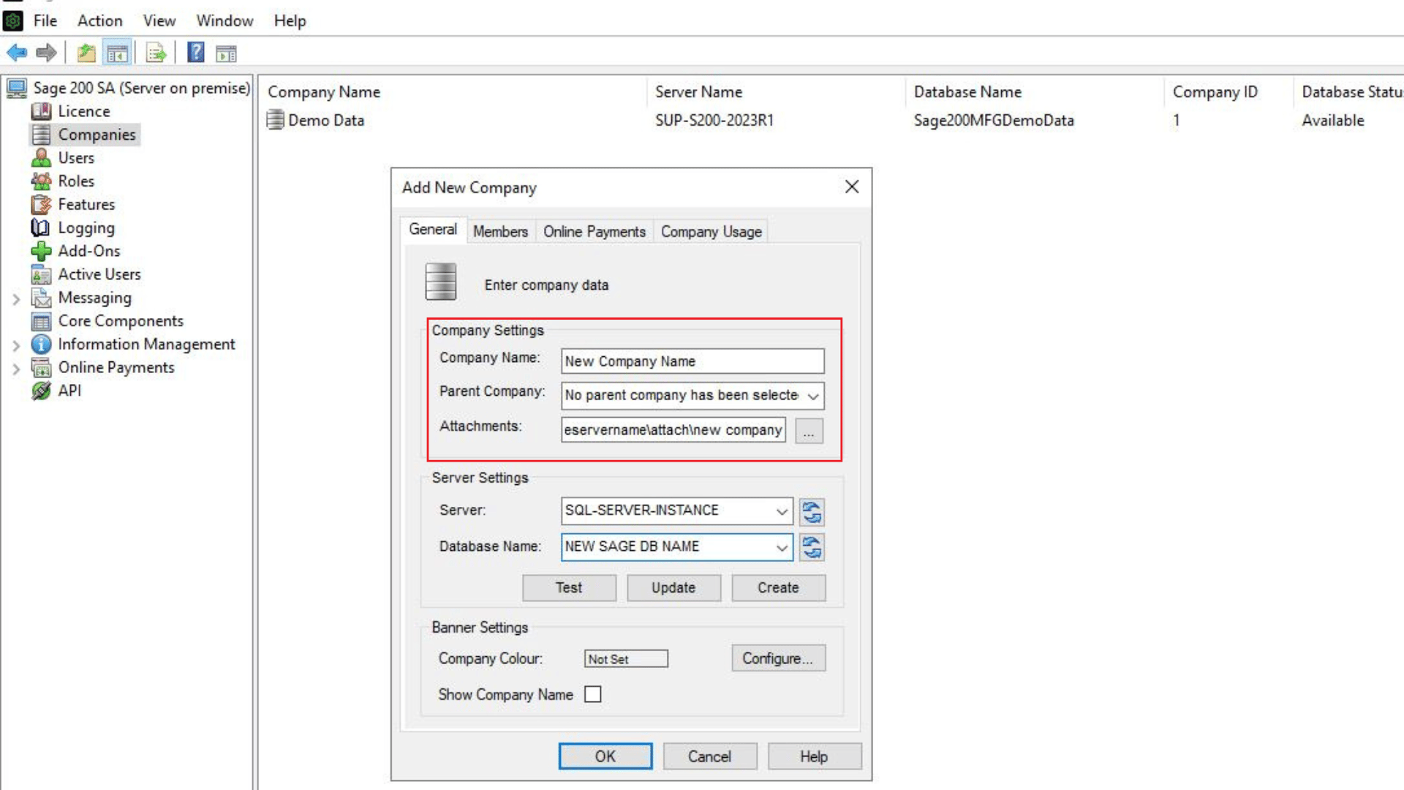Click the Test button

[x=569, y=587]
